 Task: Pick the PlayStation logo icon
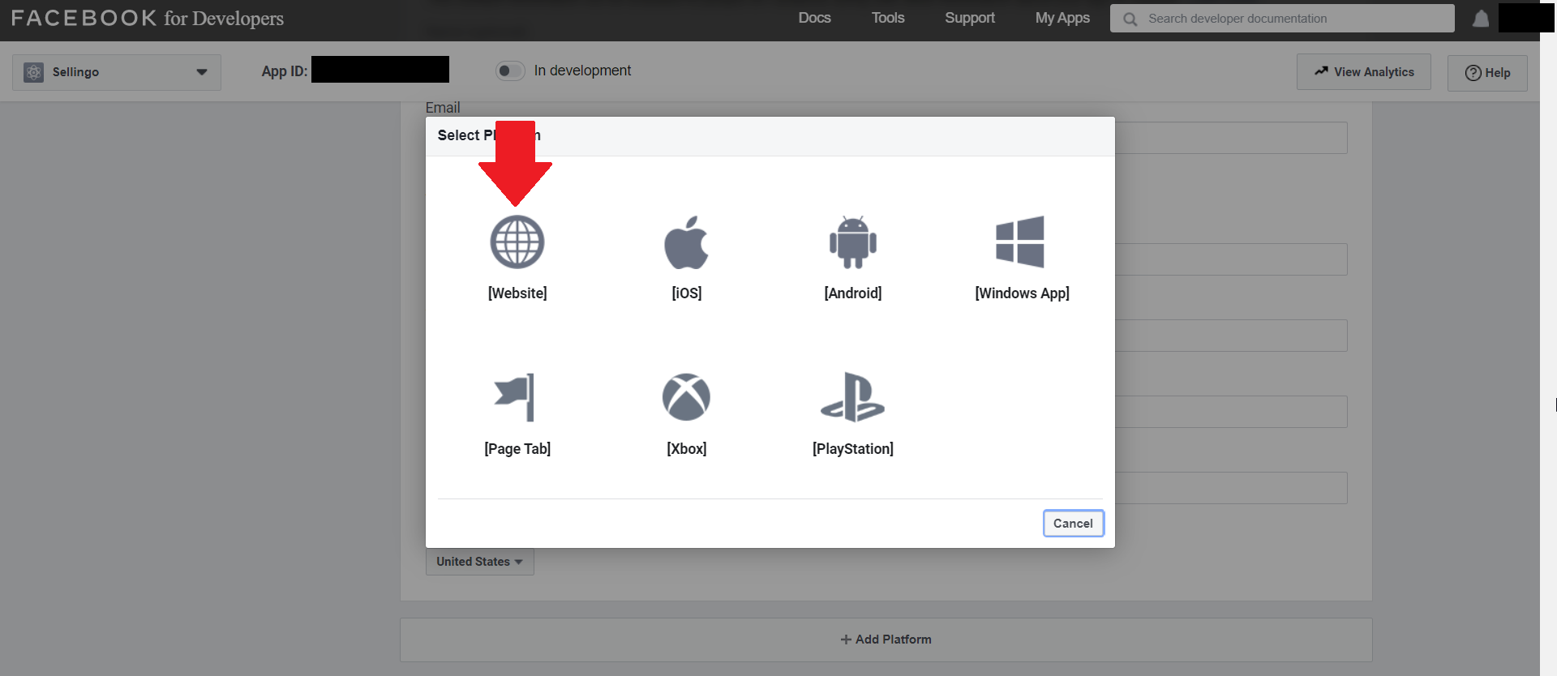click(853, 397)
